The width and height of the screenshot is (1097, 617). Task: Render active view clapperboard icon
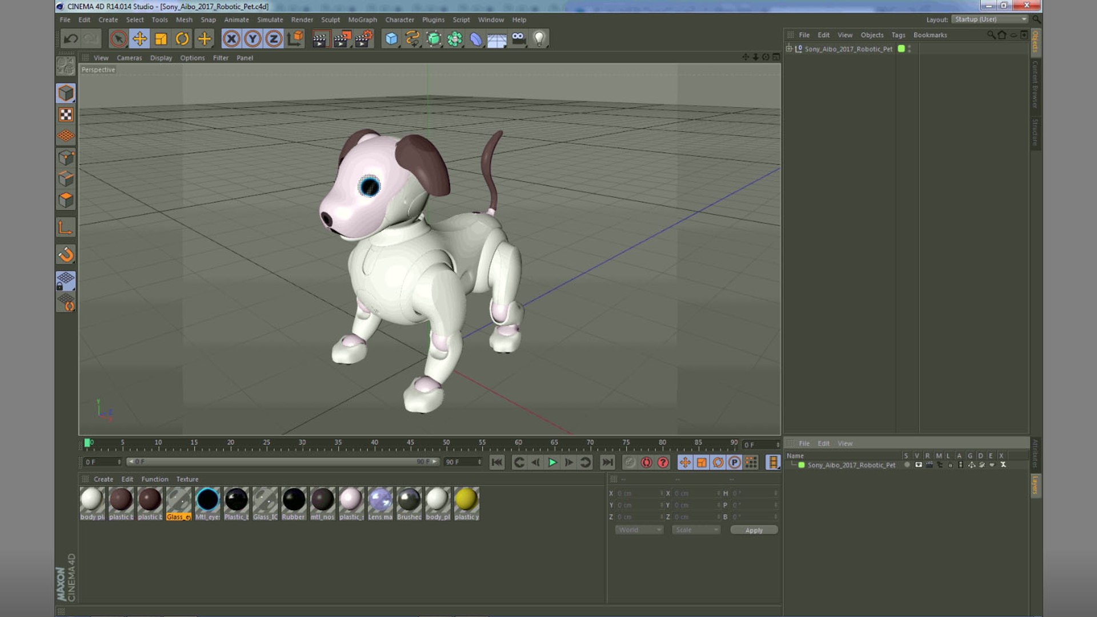pos(321,39)
